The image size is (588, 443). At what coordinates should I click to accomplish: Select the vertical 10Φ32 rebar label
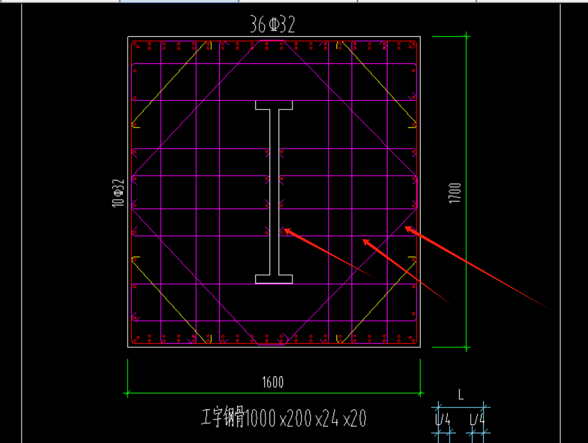pyautogui.click(x=118, y=193)
